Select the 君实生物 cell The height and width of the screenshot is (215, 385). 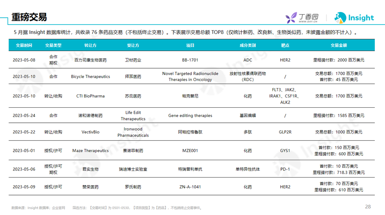click(91, 169)
